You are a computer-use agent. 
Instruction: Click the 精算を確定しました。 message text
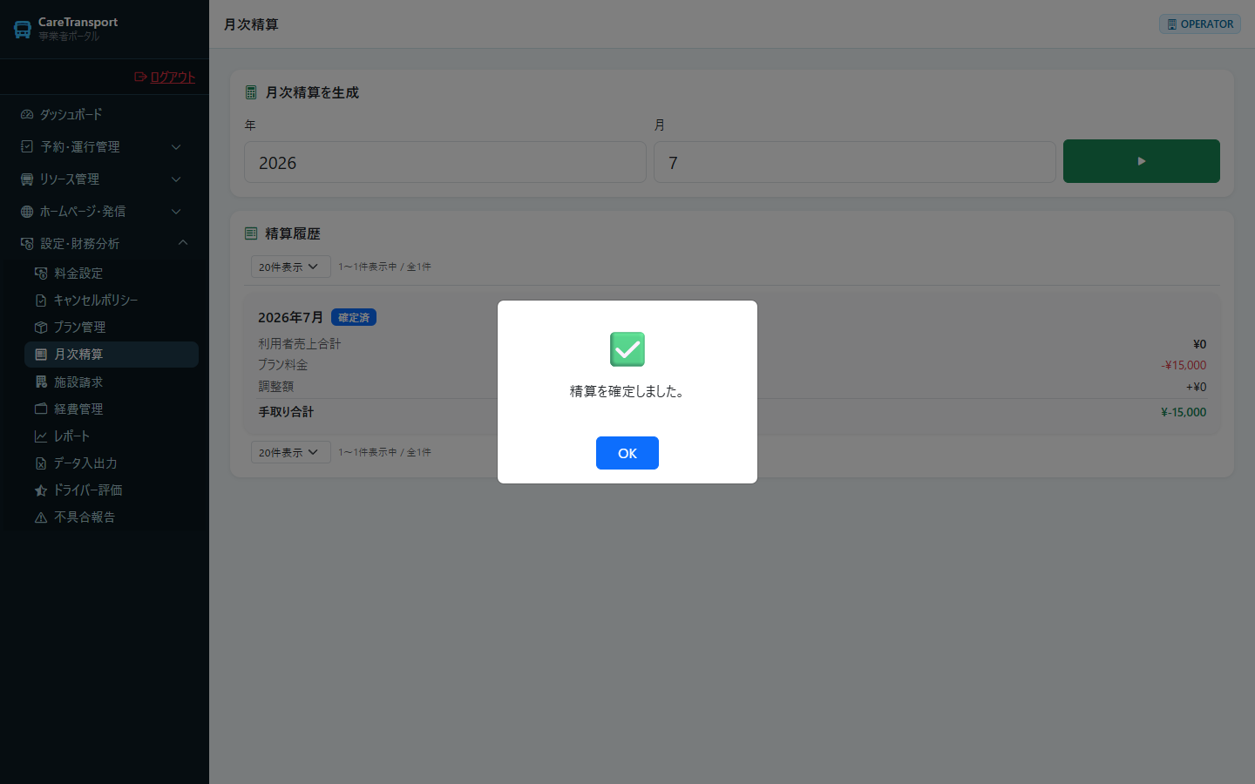point(627,391)
